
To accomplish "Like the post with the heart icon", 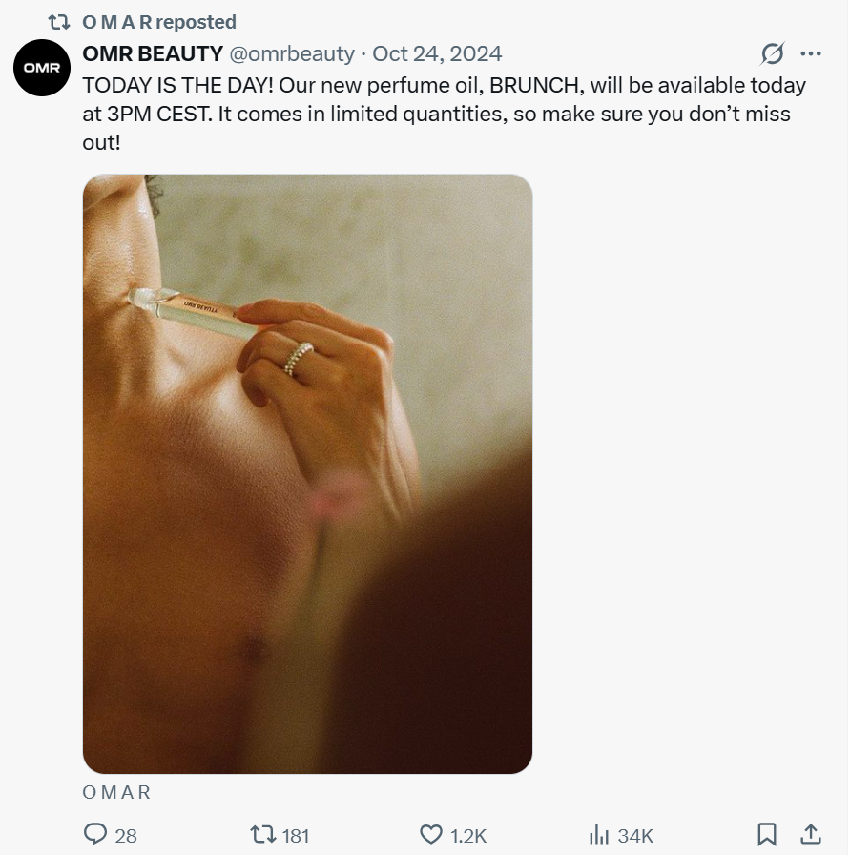I will point(432,835).
